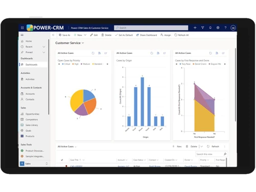Open Opportunities in the sidebar
This screenshot has width=256, height=192.
pyautogui.click(x=30, y=114)
